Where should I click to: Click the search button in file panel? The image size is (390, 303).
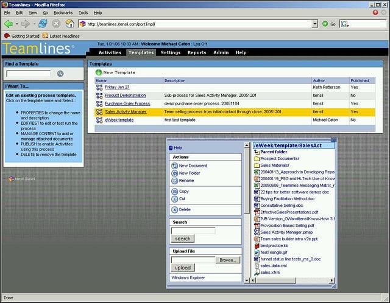coord(183,239)
